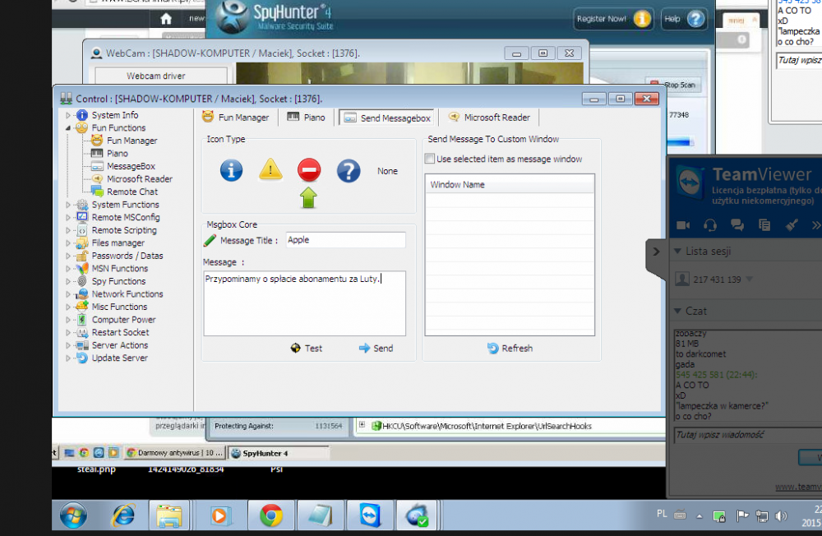Screen dimensions: 822x536
Task: Open SpyHunter Help button
Action: pyautogui.click(x=684, y=19)
